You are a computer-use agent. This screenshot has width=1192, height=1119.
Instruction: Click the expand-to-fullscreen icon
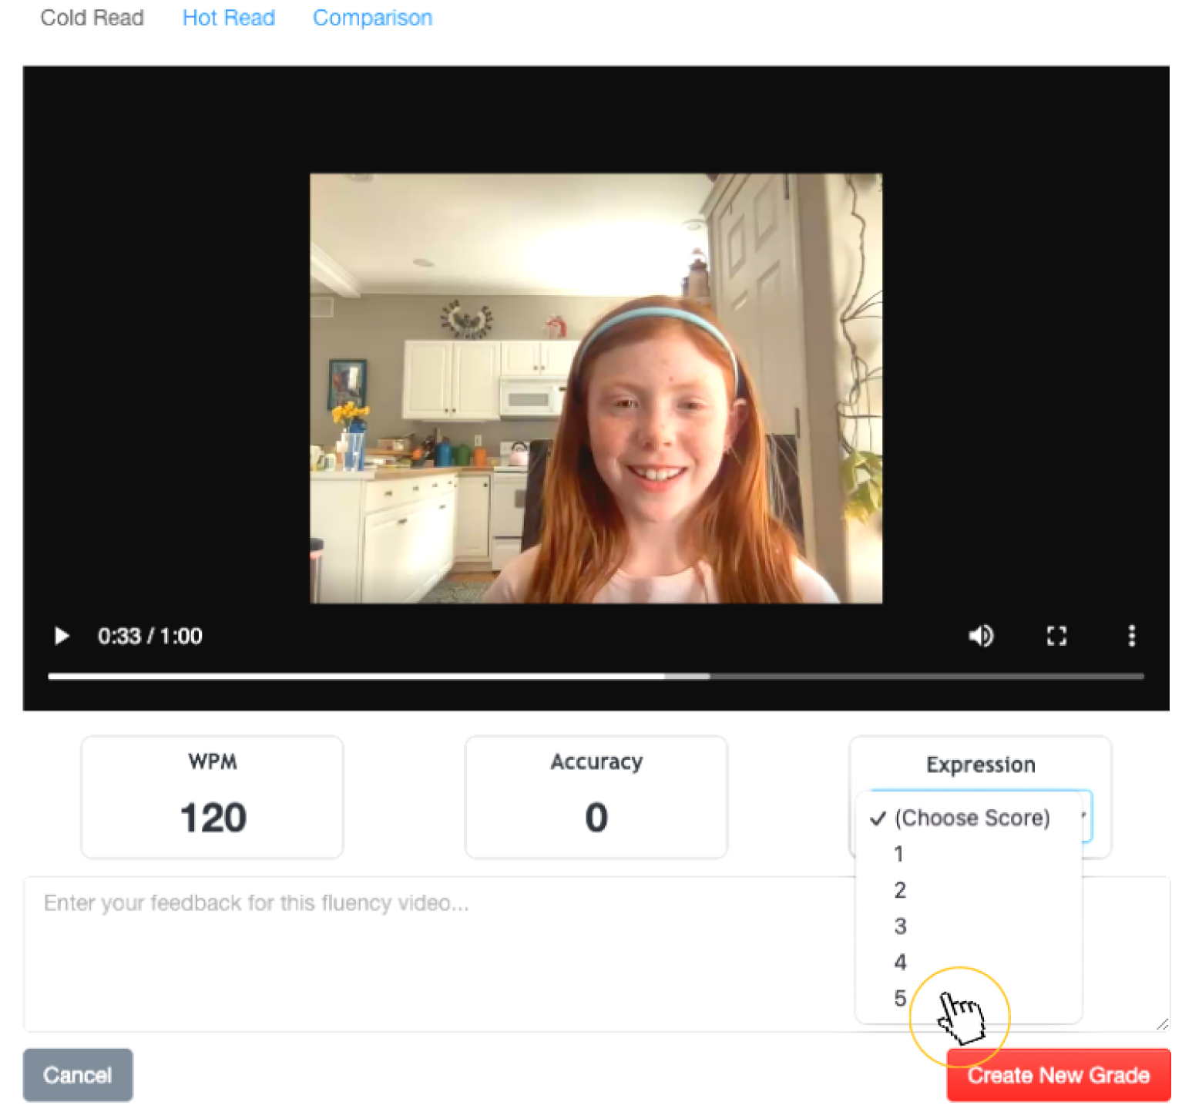(x=1056, y=636)
